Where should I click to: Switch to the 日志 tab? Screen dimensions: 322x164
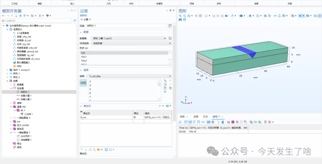click(x=205, y=117)
